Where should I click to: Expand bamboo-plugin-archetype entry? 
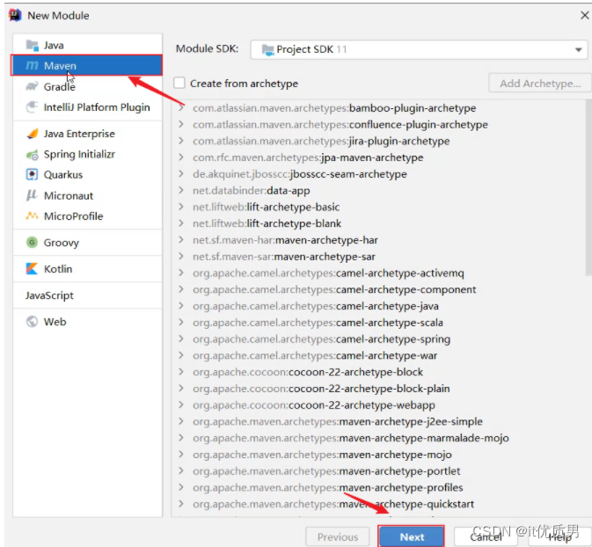tap(181, 108)
